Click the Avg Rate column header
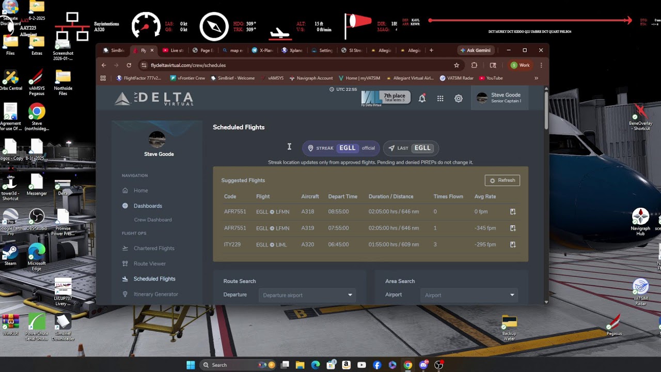This screenshot has width=661, height=372. point(485,196)
